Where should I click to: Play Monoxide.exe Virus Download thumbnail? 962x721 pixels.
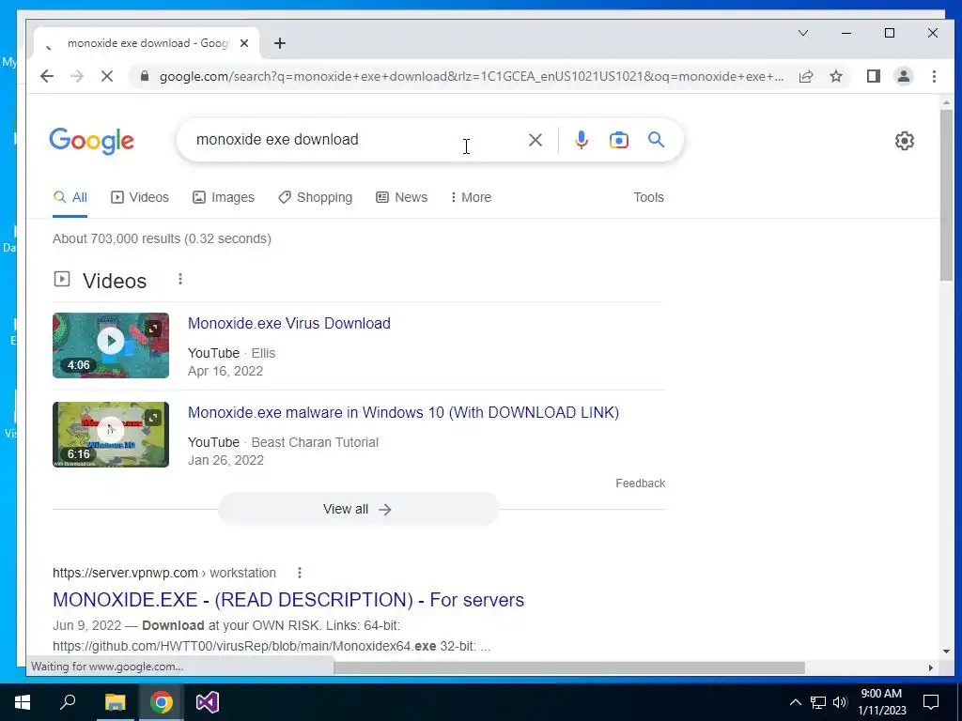tap(111, 345)
